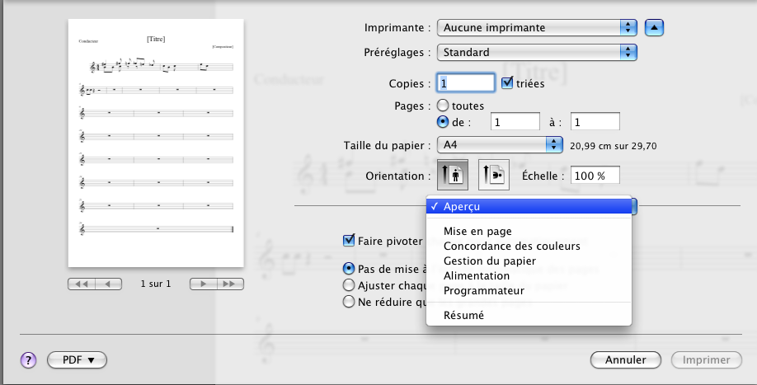
Task: Select "Concordance des couleurs" menu entry
Action: 511,246
